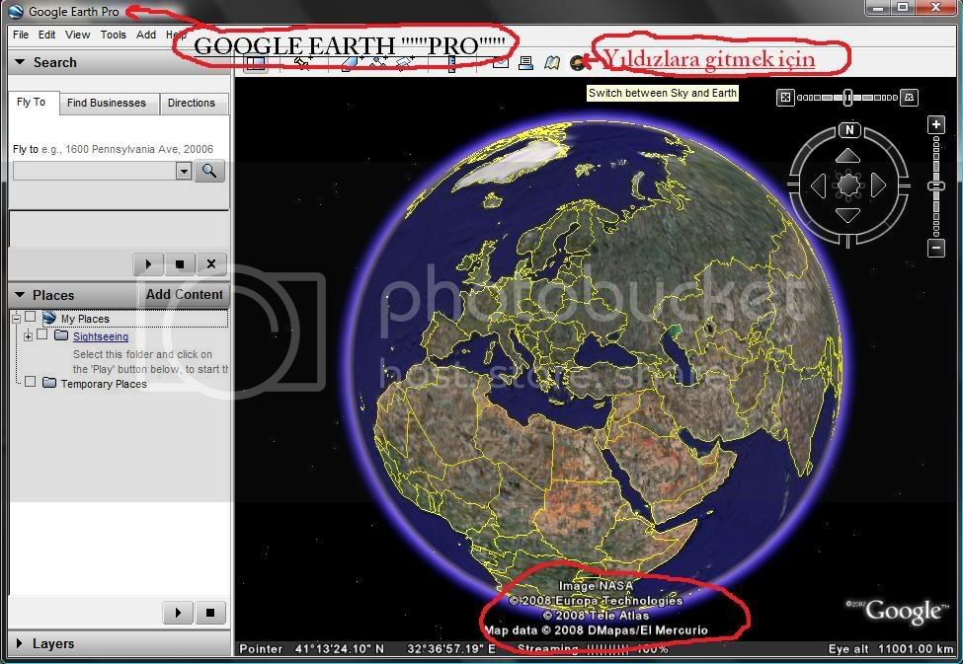Check the My Places checkbox

[x=30, y=318]
